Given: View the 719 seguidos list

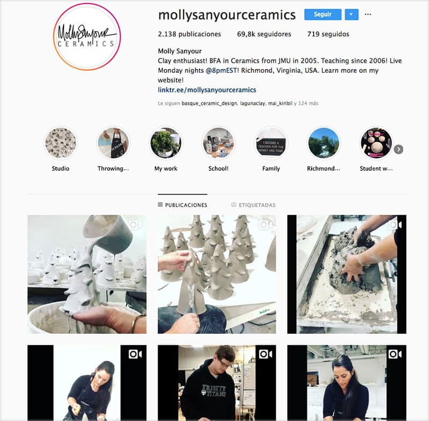Looking at the screenshot, I should (328, 34).
